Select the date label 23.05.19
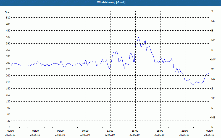The width and height of the screenshot is (221, 138). point(209,135)
